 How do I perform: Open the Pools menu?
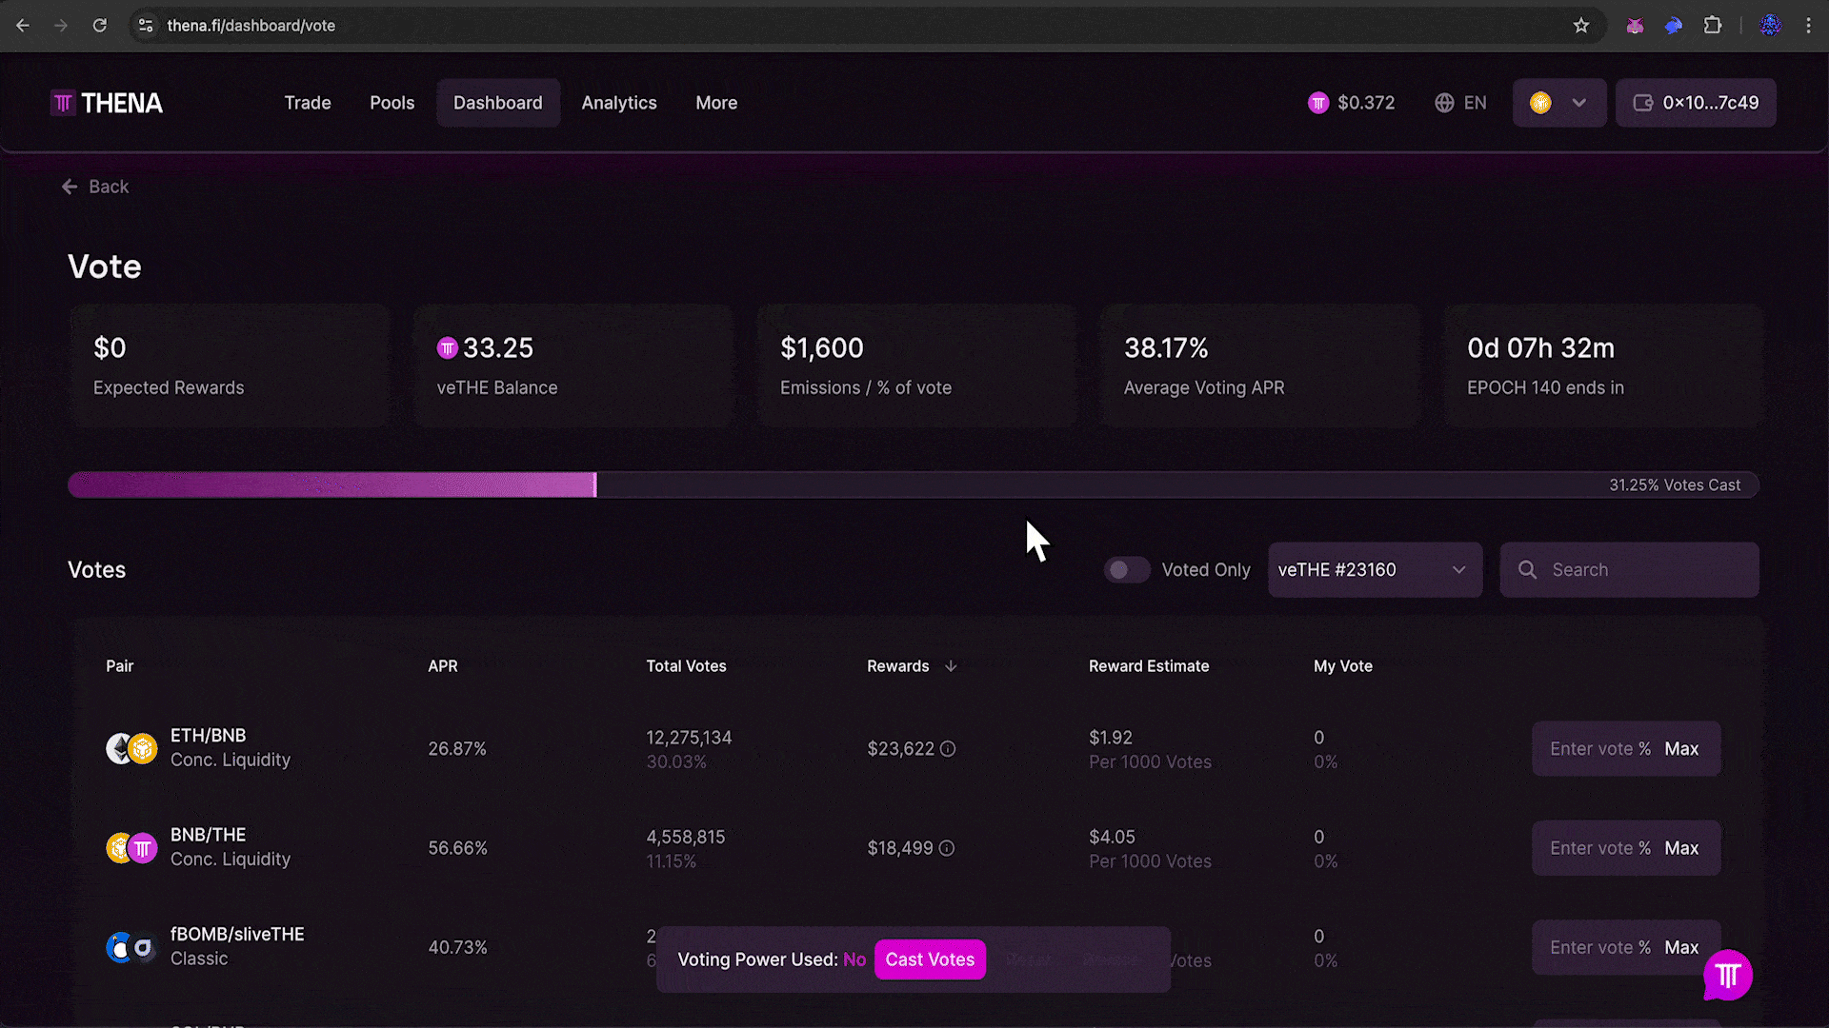[392, 103]
